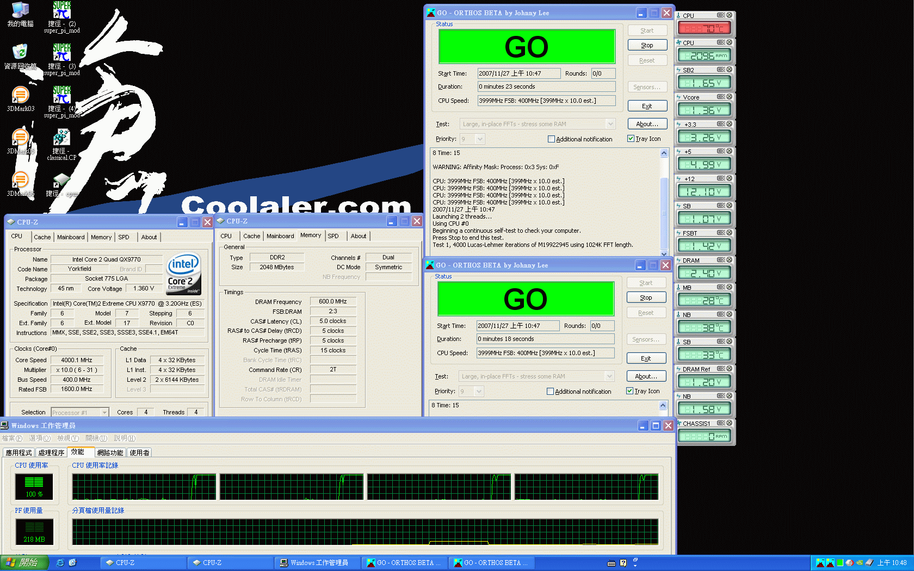914x571 pixels.
Task: Switch to 網路功能 tab in Task Manager
Action: point(110,452)
